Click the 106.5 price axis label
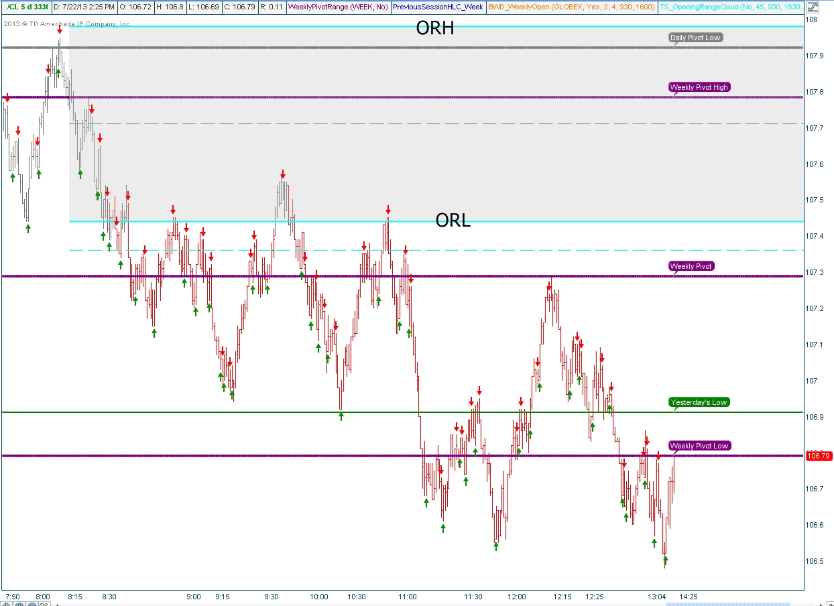The width and height of the screenshot is (834, 606). click(x=816, y=562)
